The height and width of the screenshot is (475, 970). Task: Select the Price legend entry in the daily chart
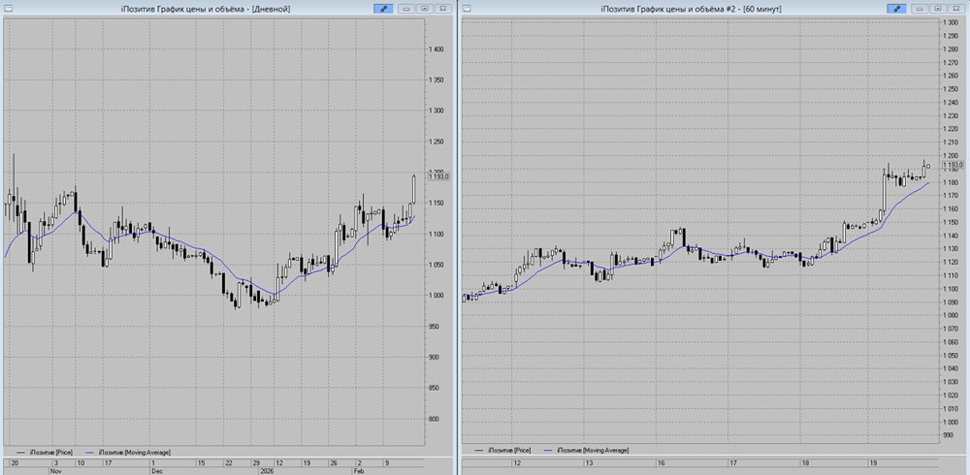tap(48, 453)
